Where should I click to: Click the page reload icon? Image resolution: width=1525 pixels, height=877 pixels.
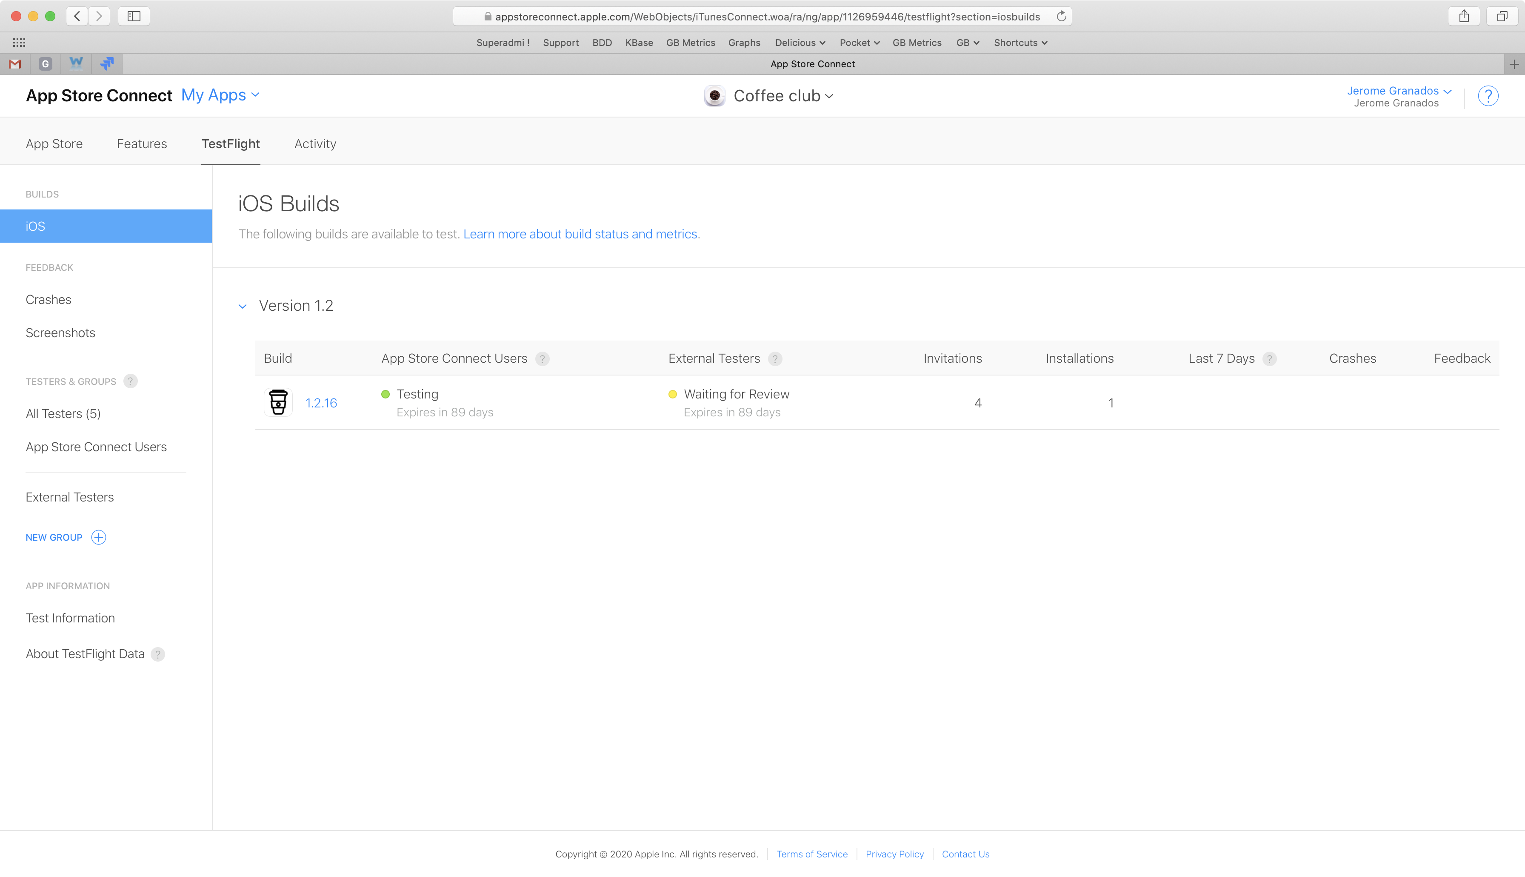(1061, 16)
